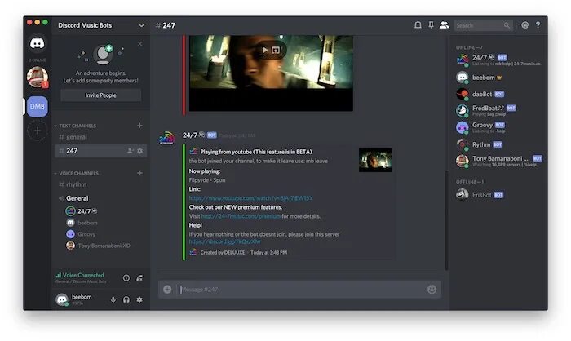This screenshot has width=571, height=341.
Task: Toggle microphone mute
Action: coord(113,300)
